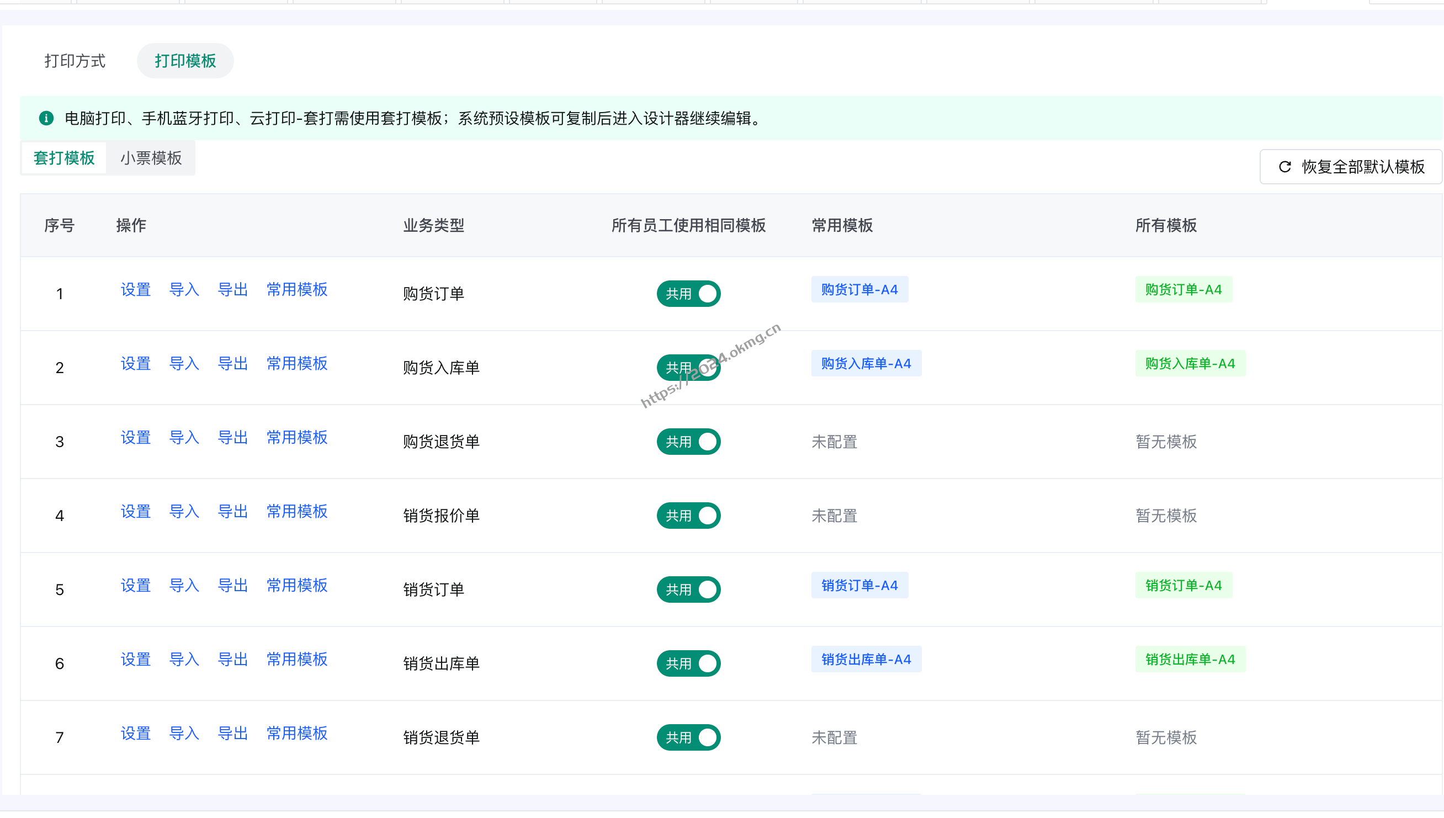1444x818 pixels.
Task: Open 常用模板 link for 销货退货单
Action: pyautogui.click(x=296, y=733)
